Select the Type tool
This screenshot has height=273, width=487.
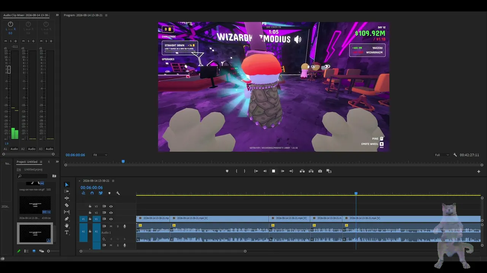[67, 232]
